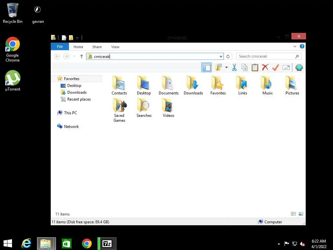Select Downloads in navigation pane
Viewport: 333px width, 250px height.
tap(77, 92)
